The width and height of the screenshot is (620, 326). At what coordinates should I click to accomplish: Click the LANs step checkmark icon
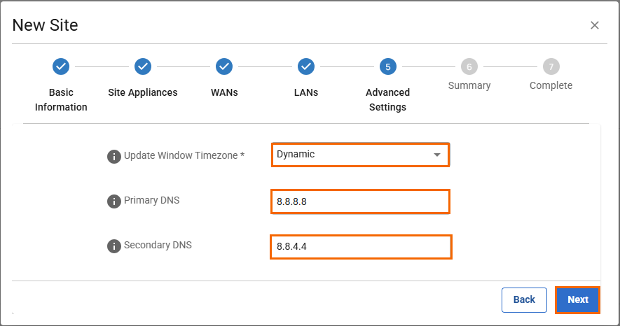click(305, 66)
